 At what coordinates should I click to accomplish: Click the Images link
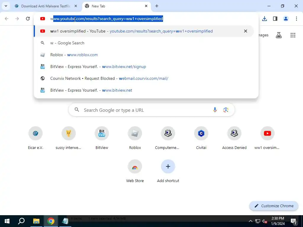click(x=263, y=35)
